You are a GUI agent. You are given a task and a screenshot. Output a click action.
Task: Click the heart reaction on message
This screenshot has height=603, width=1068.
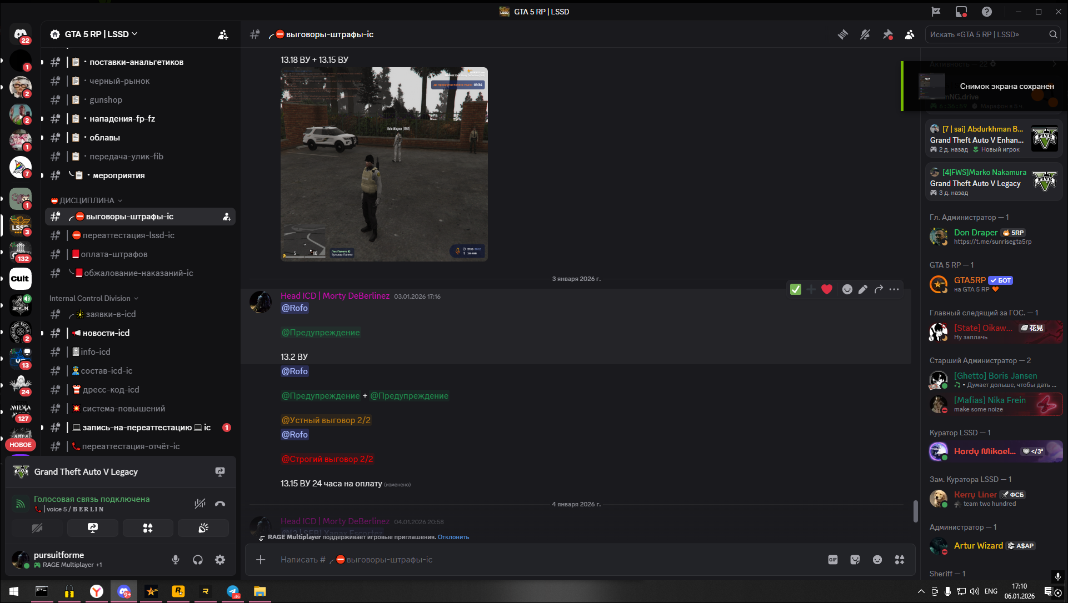pos(827,289)
